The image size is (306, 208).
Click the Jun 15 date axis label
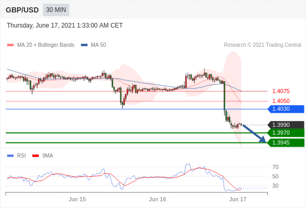point(77,199)
